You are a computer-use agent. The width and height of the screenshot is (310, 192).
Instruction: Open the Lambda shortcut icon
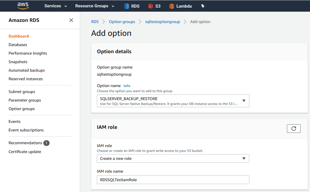click(x=172, y=6)
